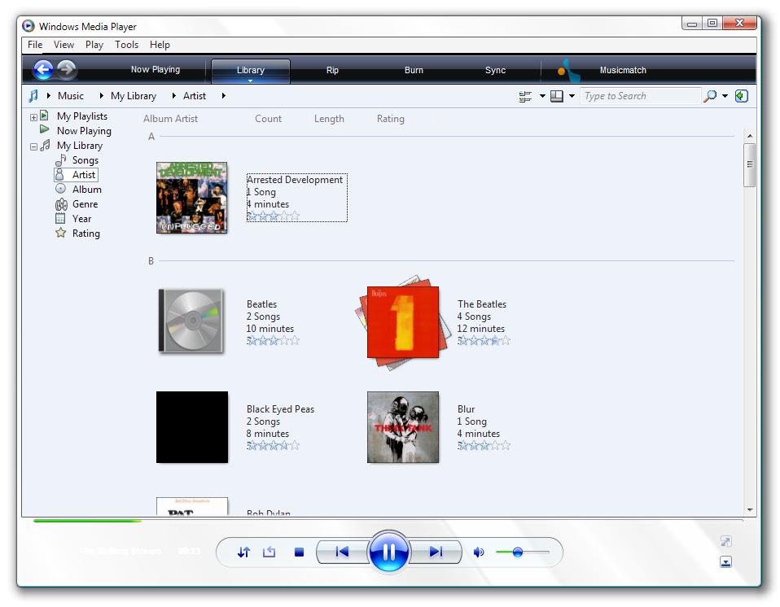This screenshot has width=780, height=607.
Task: Switch to the Burn tab
Action: (414, 70)
